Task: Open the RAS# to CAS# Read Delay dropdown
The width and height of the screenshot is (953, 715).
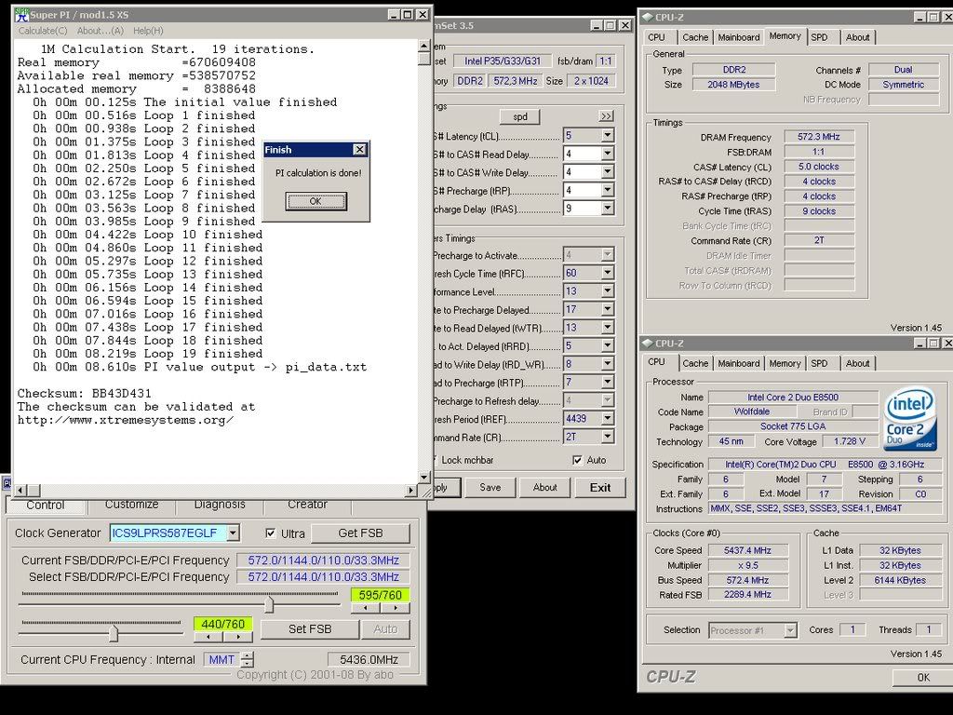Action: (607, 154)
